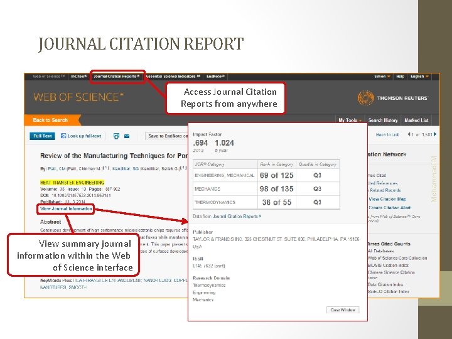Open the Help menu item

[x=400, y=77]
